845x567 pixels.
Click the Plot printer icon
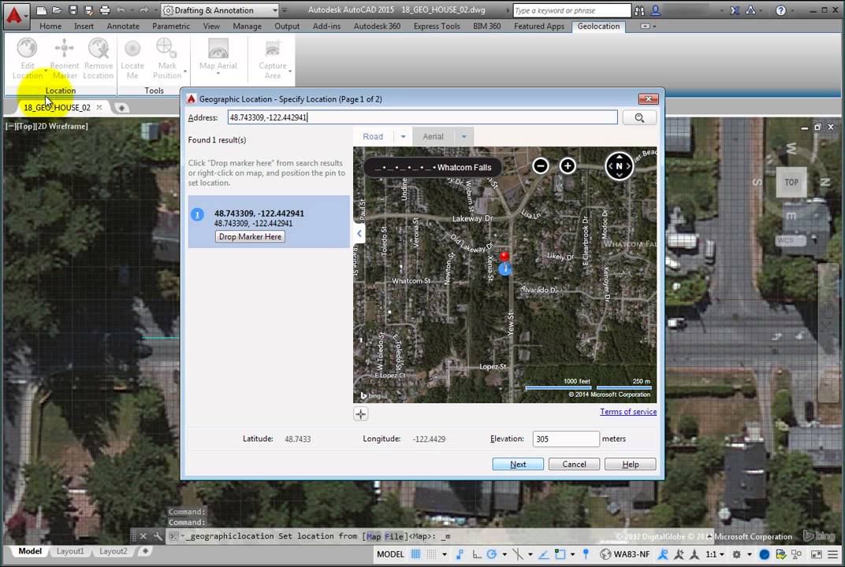[x=105, y=10]
